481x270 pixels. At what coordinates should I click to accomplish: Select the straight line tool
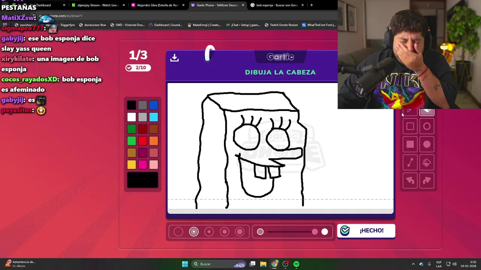pos(410,162)
